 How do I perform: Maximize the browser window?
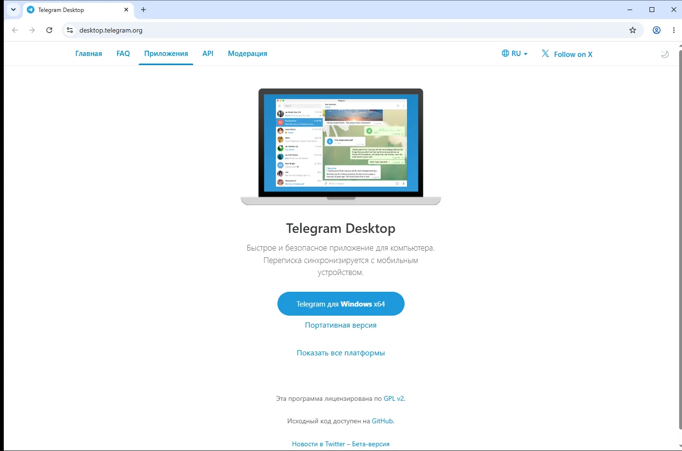tap(652, 10)
